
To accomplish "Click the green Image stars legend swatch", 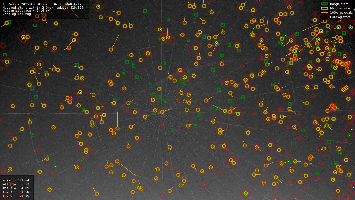I will [x=324, y=4].
